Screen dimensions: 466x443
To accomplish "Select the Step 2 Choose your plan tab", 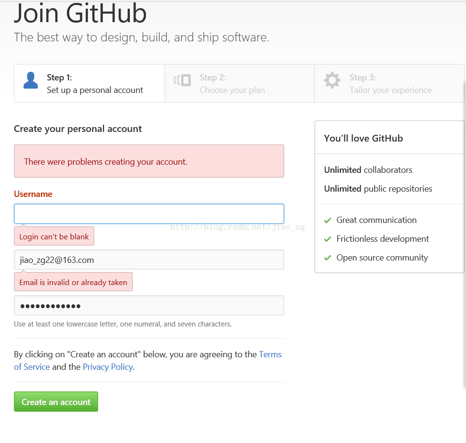I will tap(239, 84).
